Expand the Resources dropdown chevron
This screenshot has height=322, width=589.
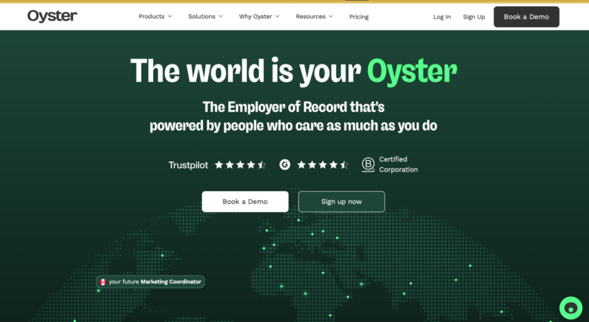pyautogui.click(x=331, y=17)
